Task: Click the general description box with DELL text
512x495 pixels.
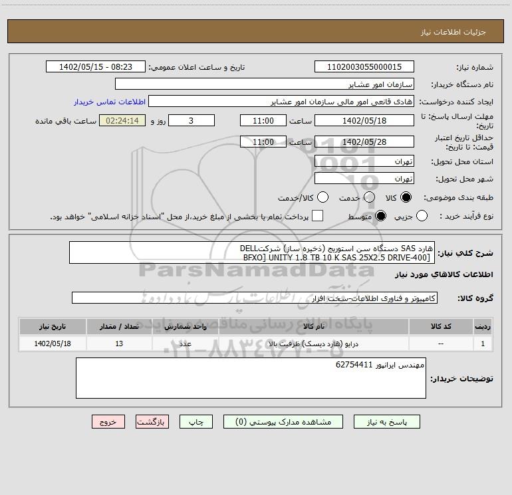Action: point(252,252)
